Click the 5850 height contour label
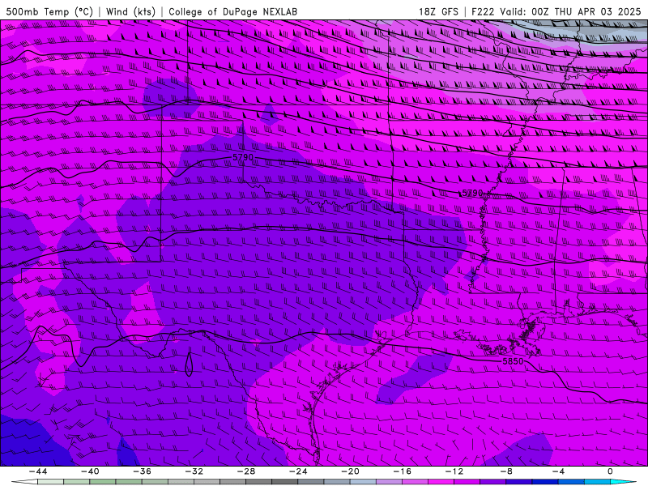Image resolution: width=648 pixels, height=486 pixels. (x=513, y=361)
